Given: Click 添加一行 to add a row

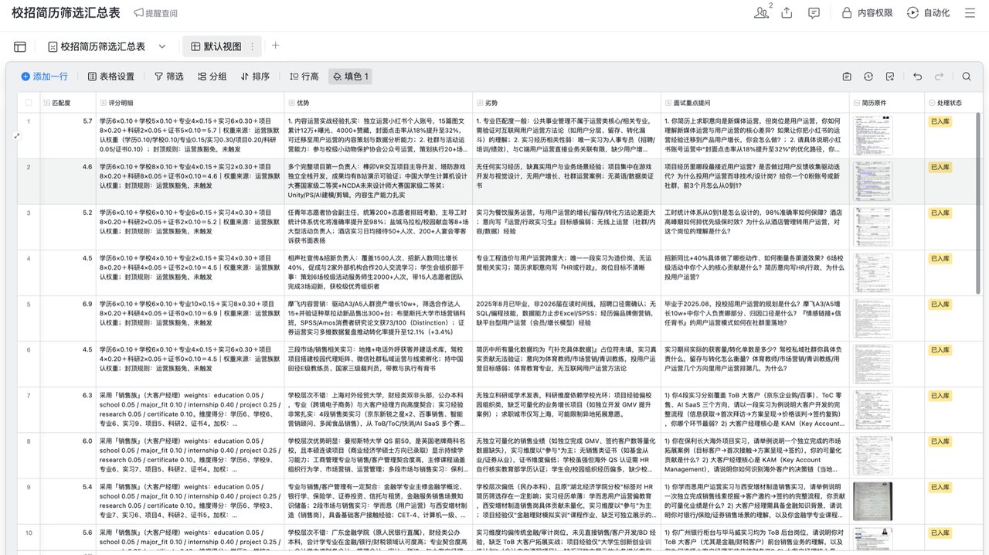Looking at the screenshot, I should coord(44,77).
